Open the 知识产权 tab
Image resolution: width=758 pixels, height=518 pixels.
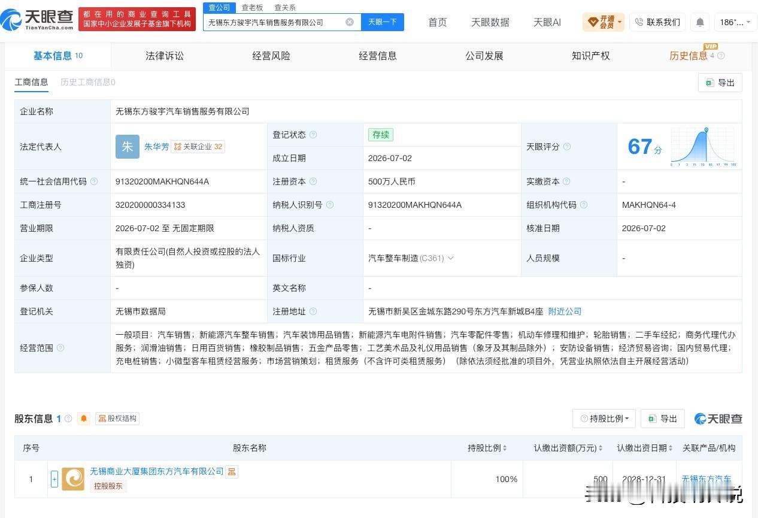tap(591, 56)
